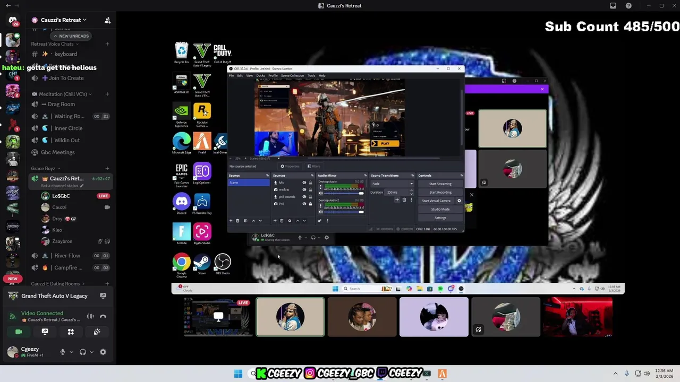Open Docks menu in OBS
This screenshot has height=382, width=680.
pos(260,75)
